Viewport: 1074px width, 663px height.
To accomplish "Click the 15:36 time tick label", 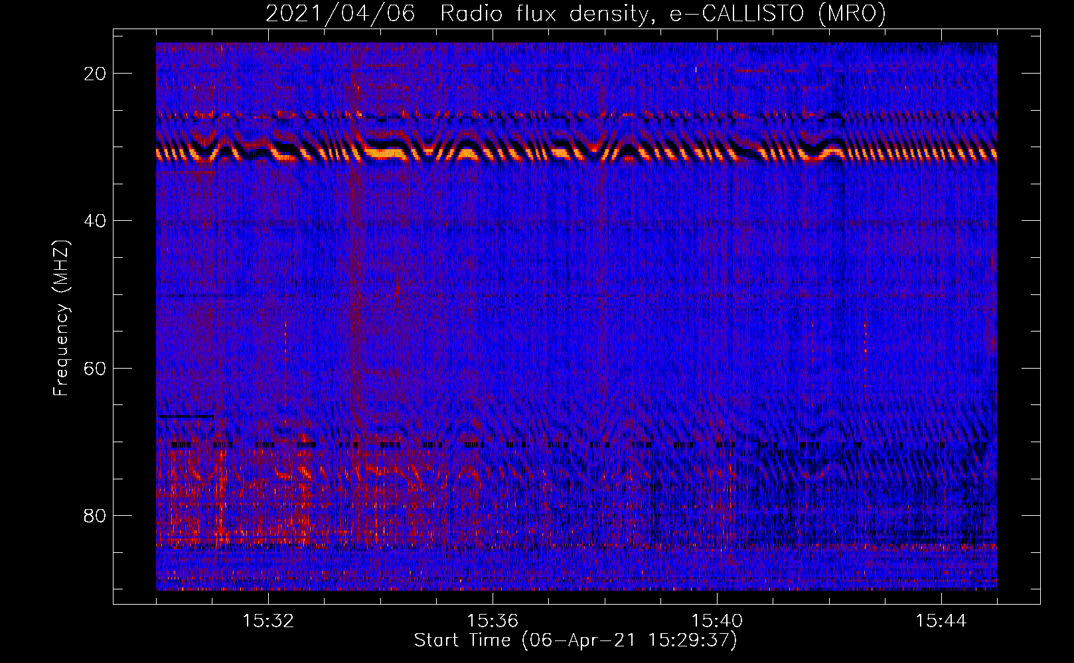I will pyautogui.click(x=493, y=621).
